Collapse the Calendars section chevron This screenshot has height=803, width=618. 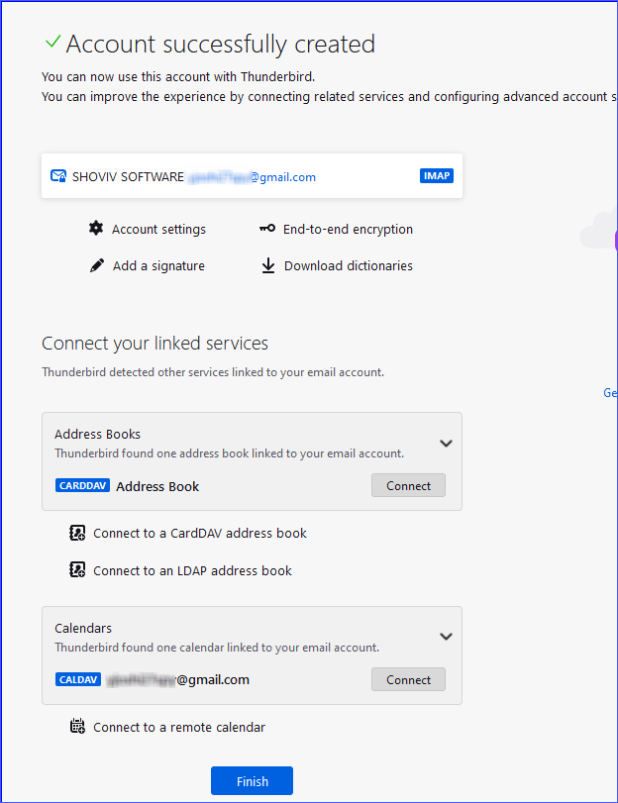(446, 637)
